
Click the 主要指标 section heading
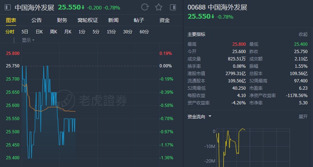pyautogui.click(x=196, y=34)
